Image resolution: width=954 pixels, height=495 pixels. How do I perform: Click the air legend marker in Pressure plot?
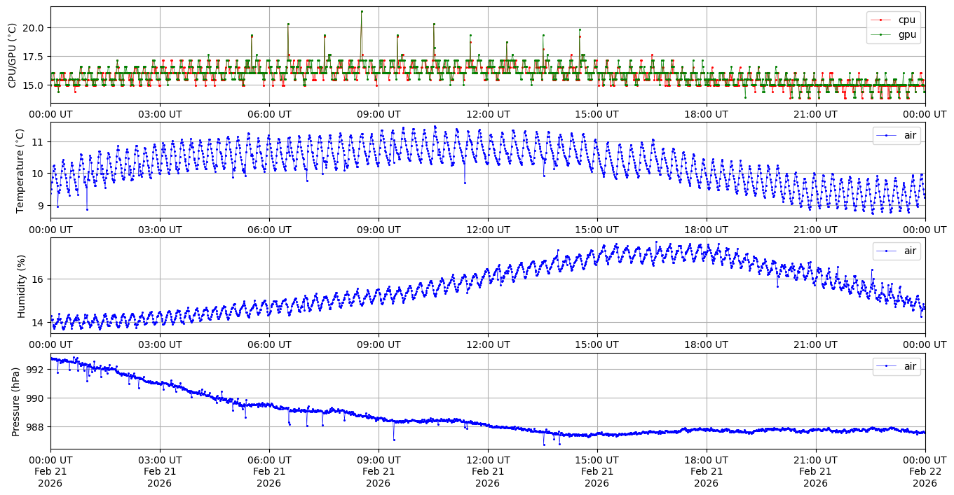(x=887, y=366)
